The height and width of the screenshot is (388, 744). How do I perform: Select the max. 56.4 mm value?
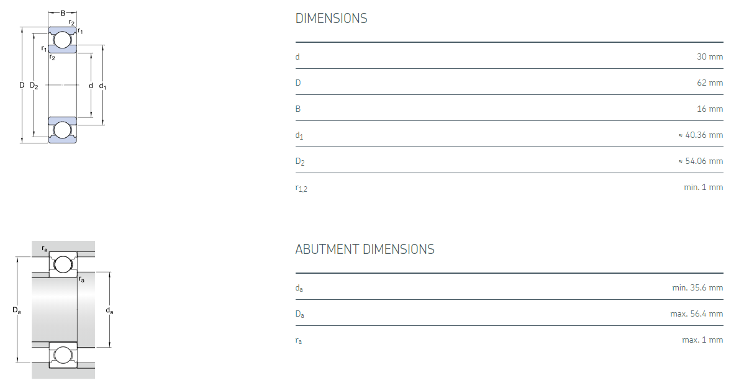click(x=696, y=314)
